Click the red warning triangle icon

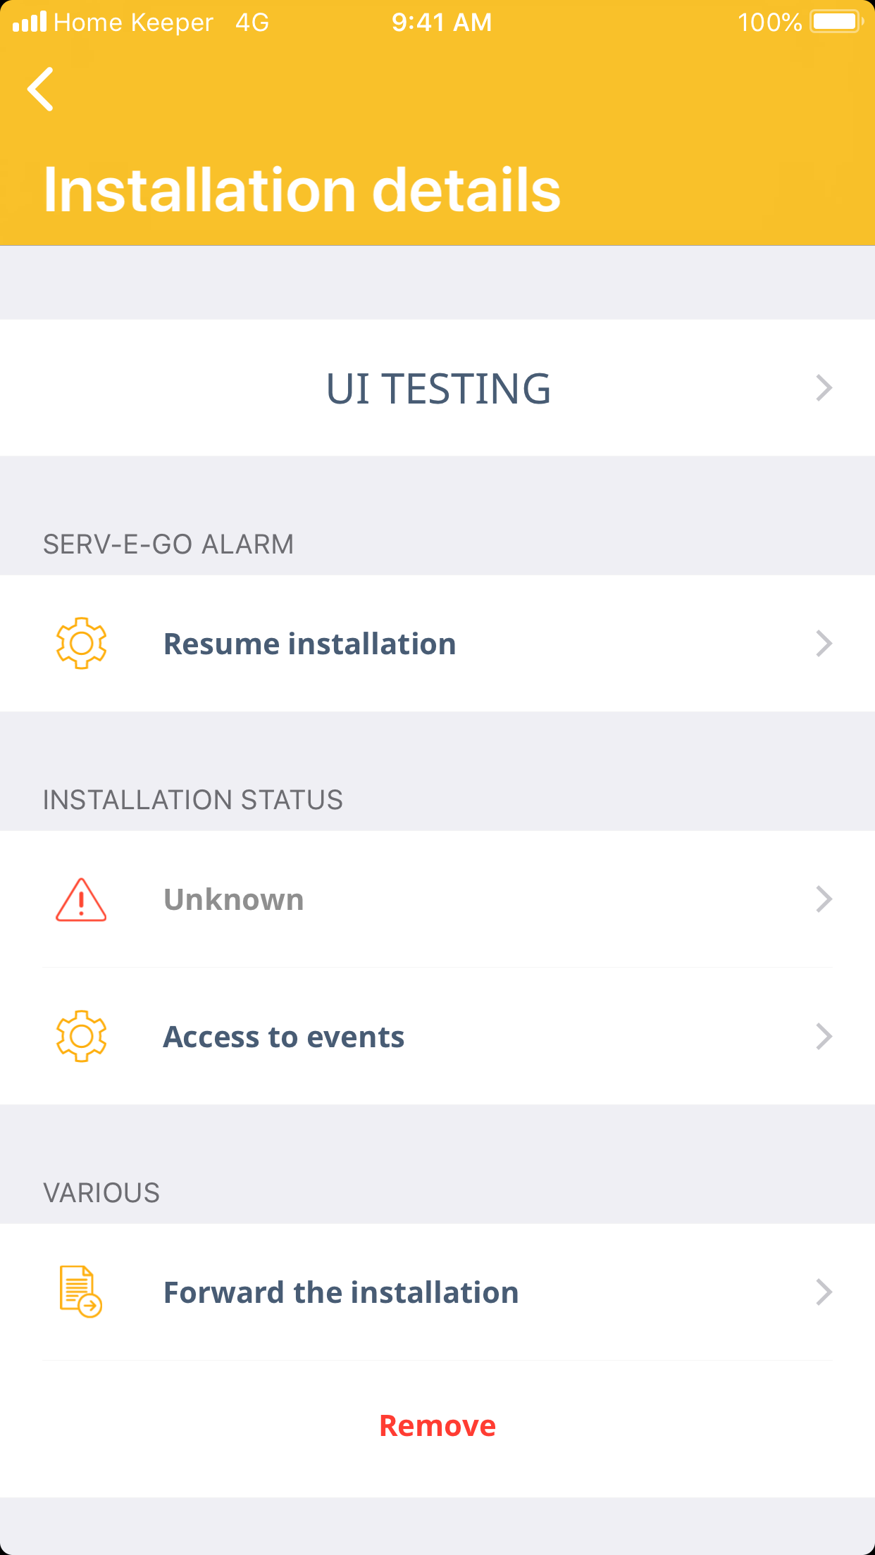click(x=81, y=899)
